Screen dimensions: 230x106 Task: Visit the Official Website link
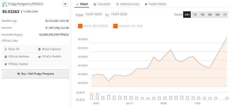18,57
